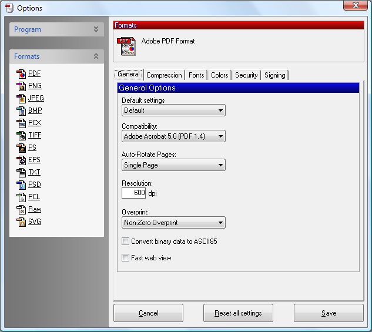Image resolution: width=372 pixels, height=332 pixels.
Task: Pick the PSD format icon
Action: 22,185
